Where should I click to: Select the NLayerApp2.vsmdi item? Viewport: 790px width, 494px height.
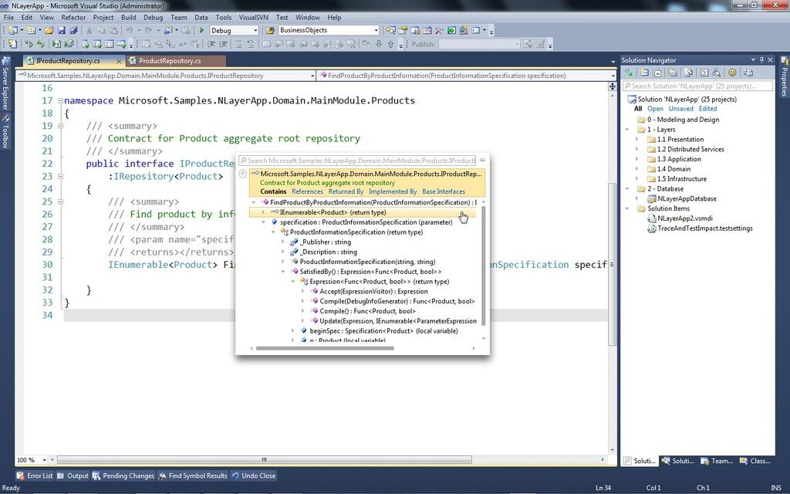pyautogui.click(x=685, y=218)
